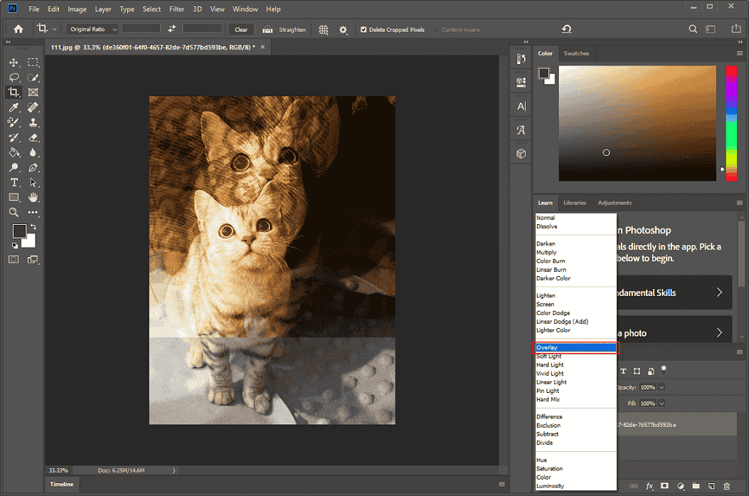Image resolution: width=749 pixels, height=496 pixels.
Task: Select the Eraser tool
Action: [x=33, y=137]
